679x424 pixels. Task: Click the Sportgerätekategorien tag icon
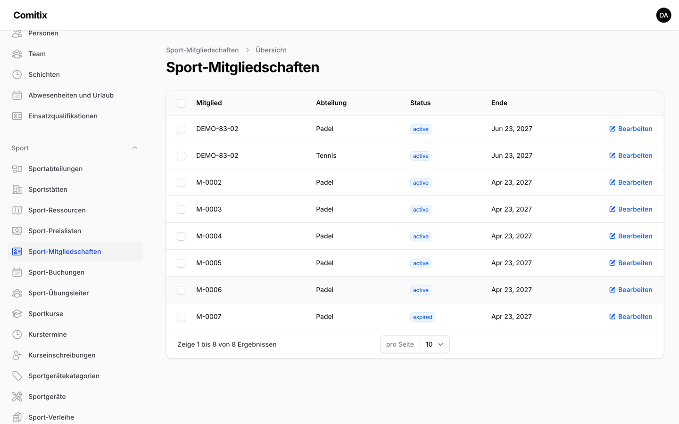point(17,376)
